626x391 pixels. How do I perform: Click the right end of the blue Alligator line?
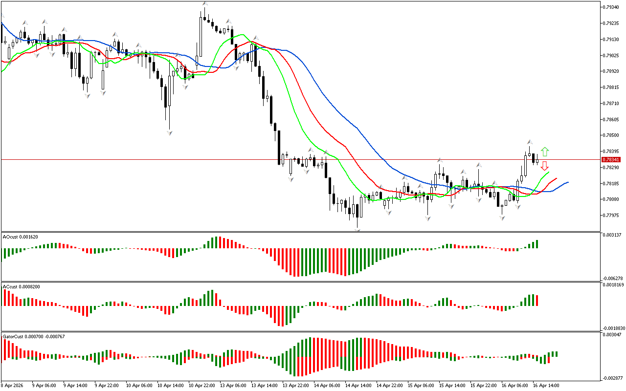[567, 182]
